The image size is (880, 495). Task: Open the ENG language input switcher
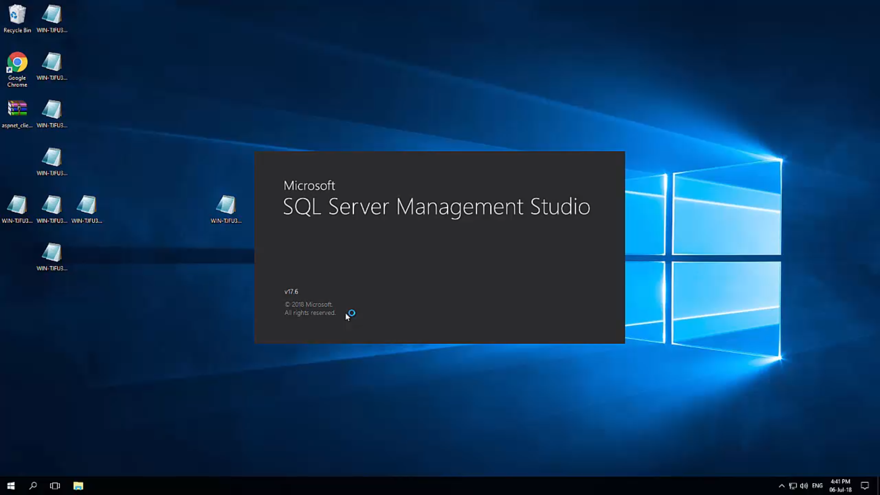pyautogui.click(x=819, y=485)
